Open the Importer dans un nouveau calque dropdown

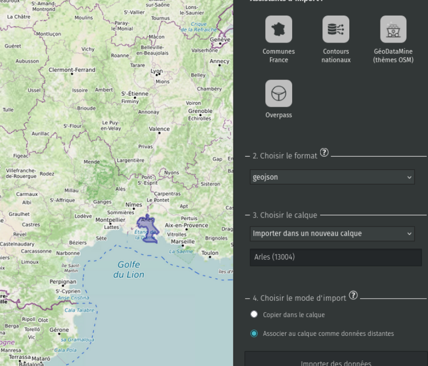332,234
